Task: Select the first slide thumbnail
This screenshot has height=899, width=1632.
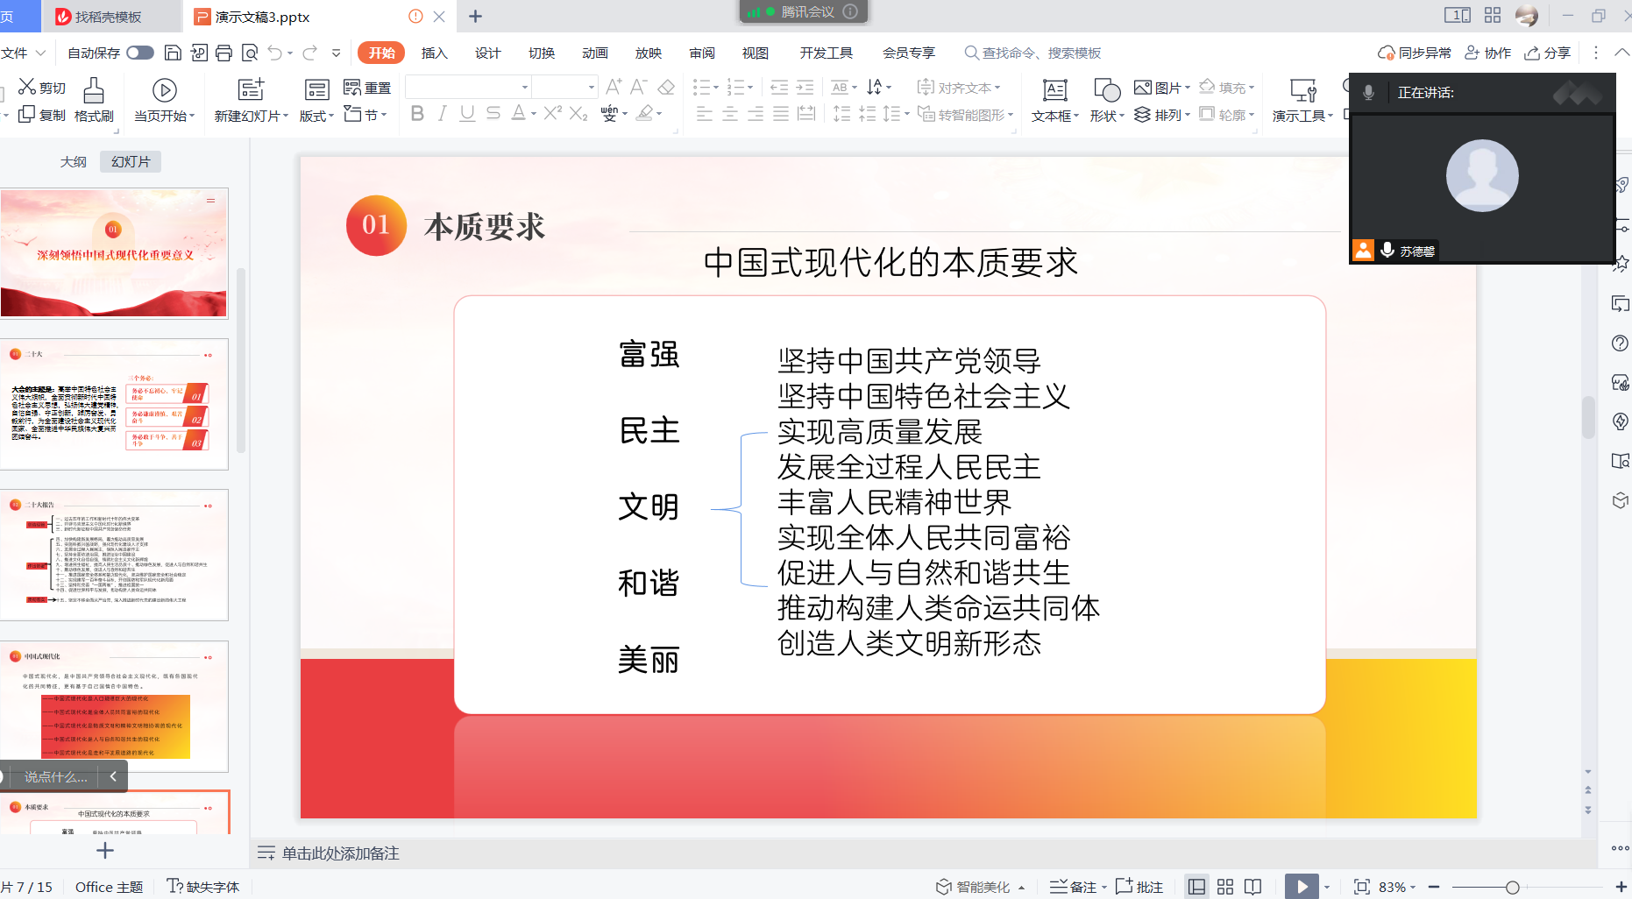Action: (x=114, y=252)
